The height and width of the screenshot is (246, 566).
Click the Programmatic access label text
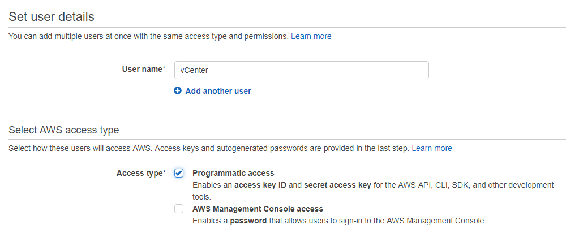233,173
